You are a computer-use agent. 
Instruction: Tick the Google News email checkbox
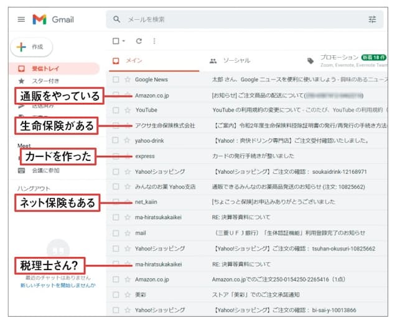click(116, 79)
